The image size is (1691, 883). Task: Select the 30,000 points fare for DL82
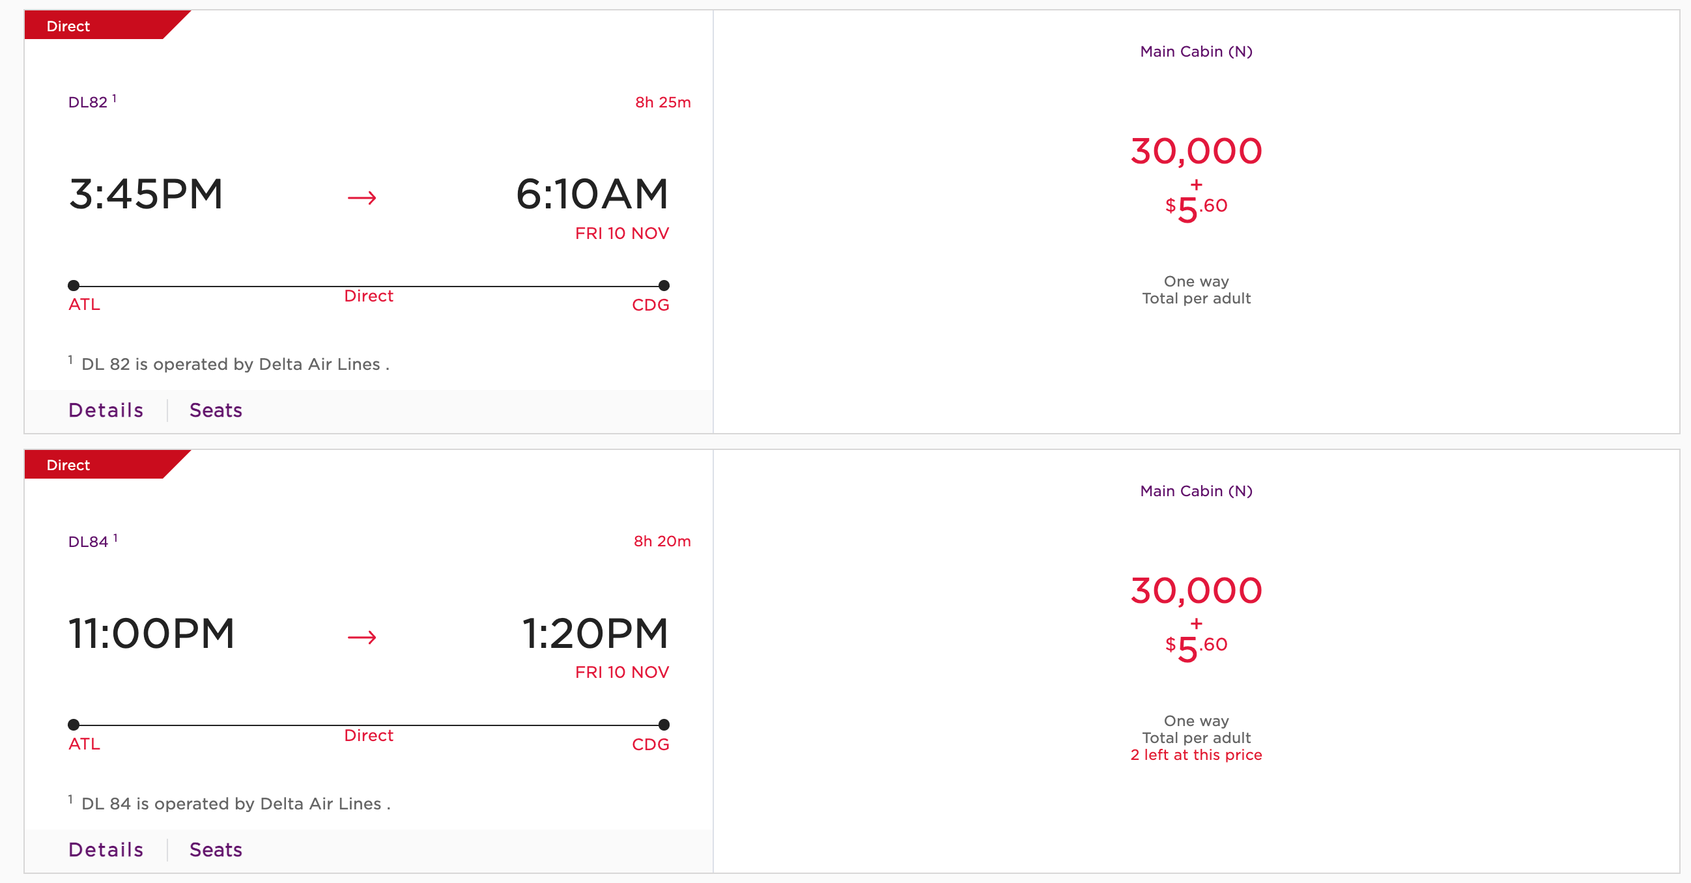pyautogui.click(x=1196, y=151)
